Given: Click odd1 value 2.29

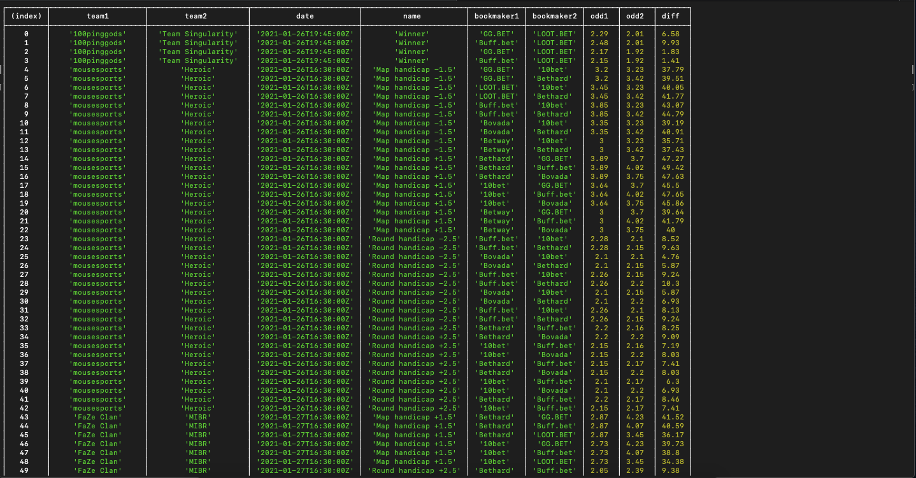Looking at the screenshot, I should click(x=599, y=34).
